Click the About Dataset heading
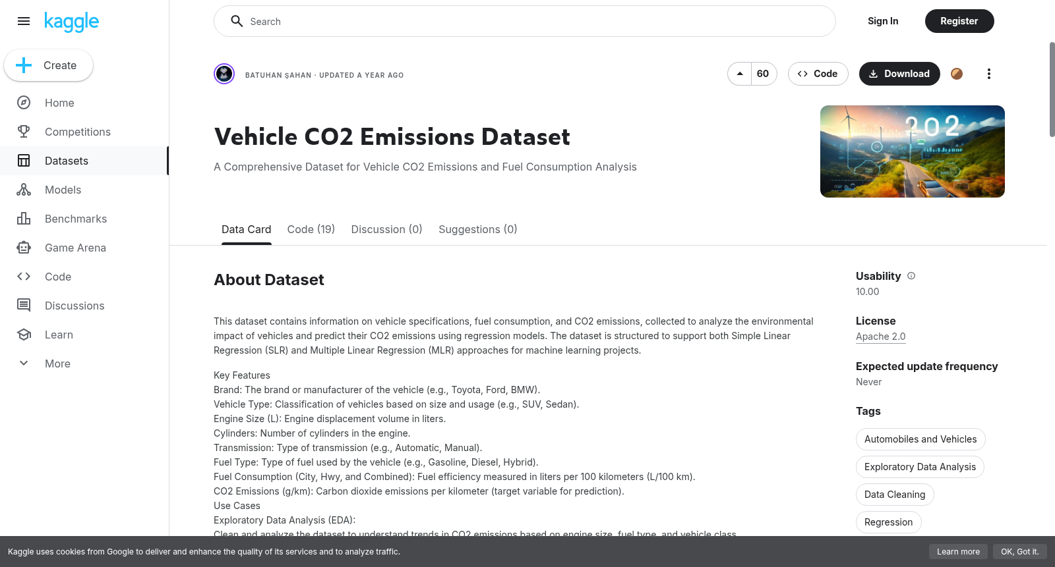1055x567 pixels. point(269,280)
